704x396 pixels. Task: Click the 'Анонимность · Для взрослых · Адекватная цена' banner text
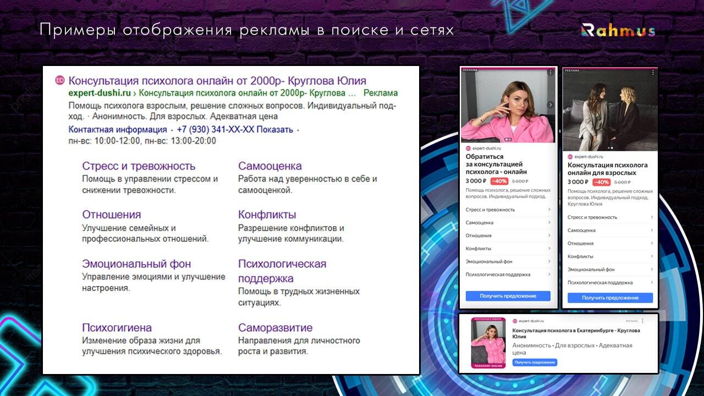(x=572, y=349)
